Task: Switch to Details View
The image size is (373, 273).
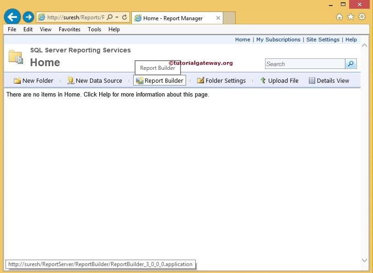Action: point(329,80)
